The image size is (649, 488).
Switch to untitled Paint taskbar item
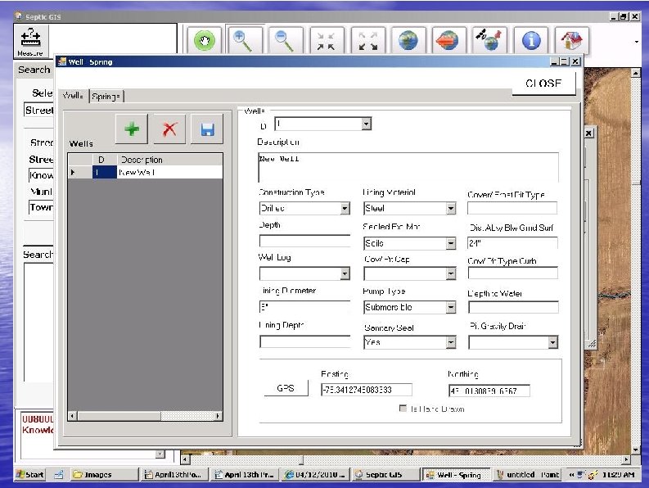click(x=529, y=475)
